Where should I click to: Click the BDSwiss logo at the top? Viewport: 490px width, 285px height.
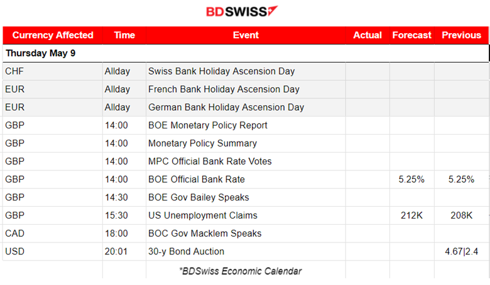(x=242, y=11)
